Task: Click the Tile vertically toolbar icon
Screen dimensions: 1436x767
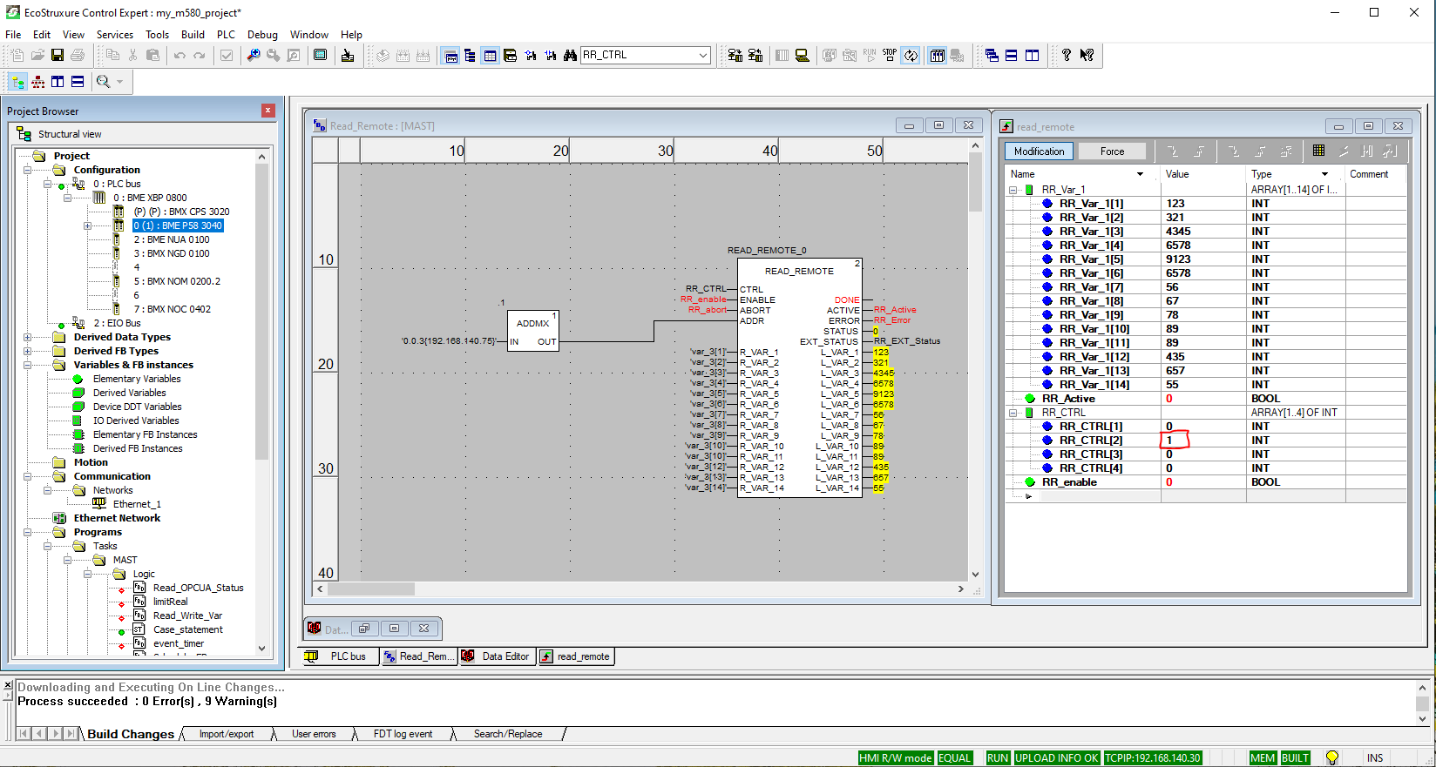Action: coord(1033,55)
